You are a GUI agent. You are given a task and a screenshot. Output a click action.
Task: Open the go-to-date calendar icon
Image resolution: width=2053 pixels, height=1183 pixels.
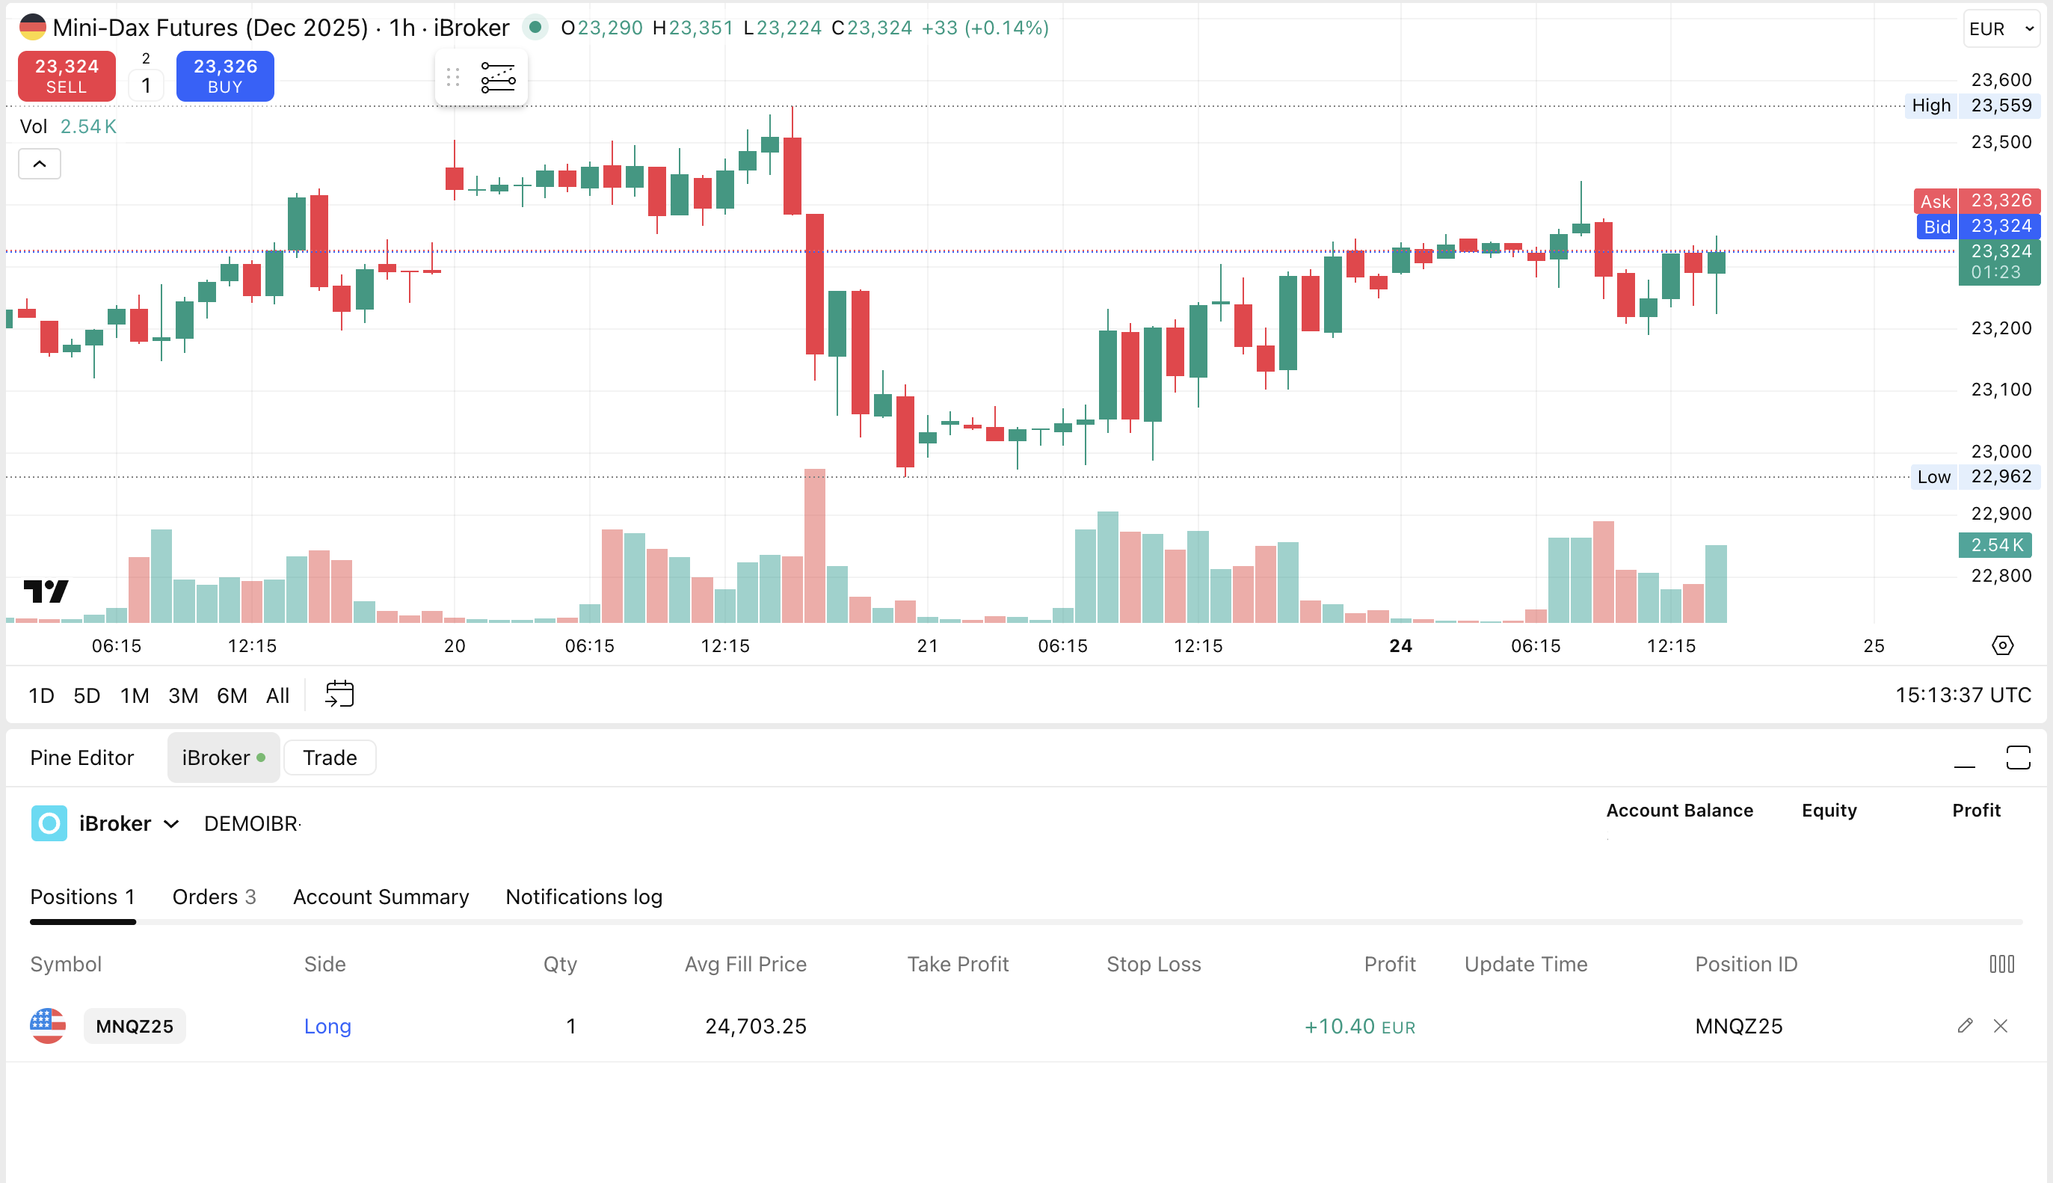pos(339,695)
